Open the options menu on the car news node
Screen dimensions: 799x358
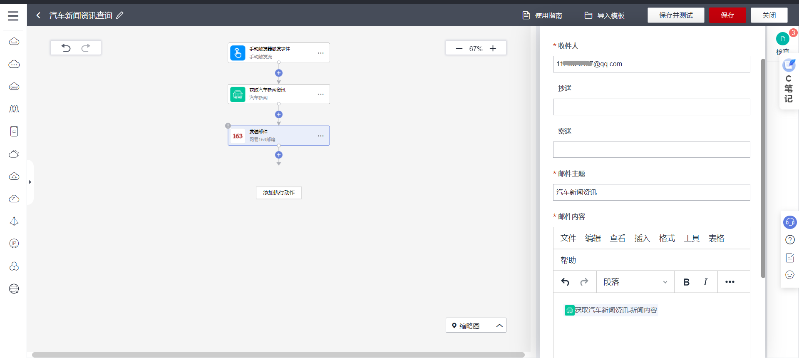[320, 94]
